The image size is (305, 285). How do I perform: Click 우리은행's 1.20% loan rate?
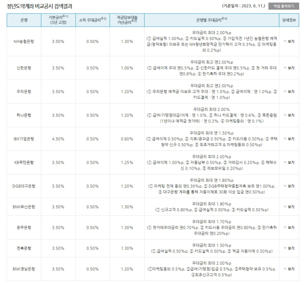tap(127, 92)
